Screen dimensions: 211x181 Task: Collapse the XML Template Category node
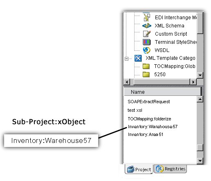(126, 59)
